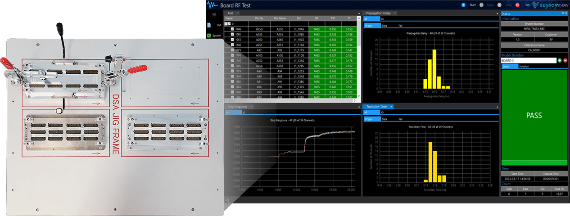Close the Status panel
570x216 pixels.
(567, 14)
